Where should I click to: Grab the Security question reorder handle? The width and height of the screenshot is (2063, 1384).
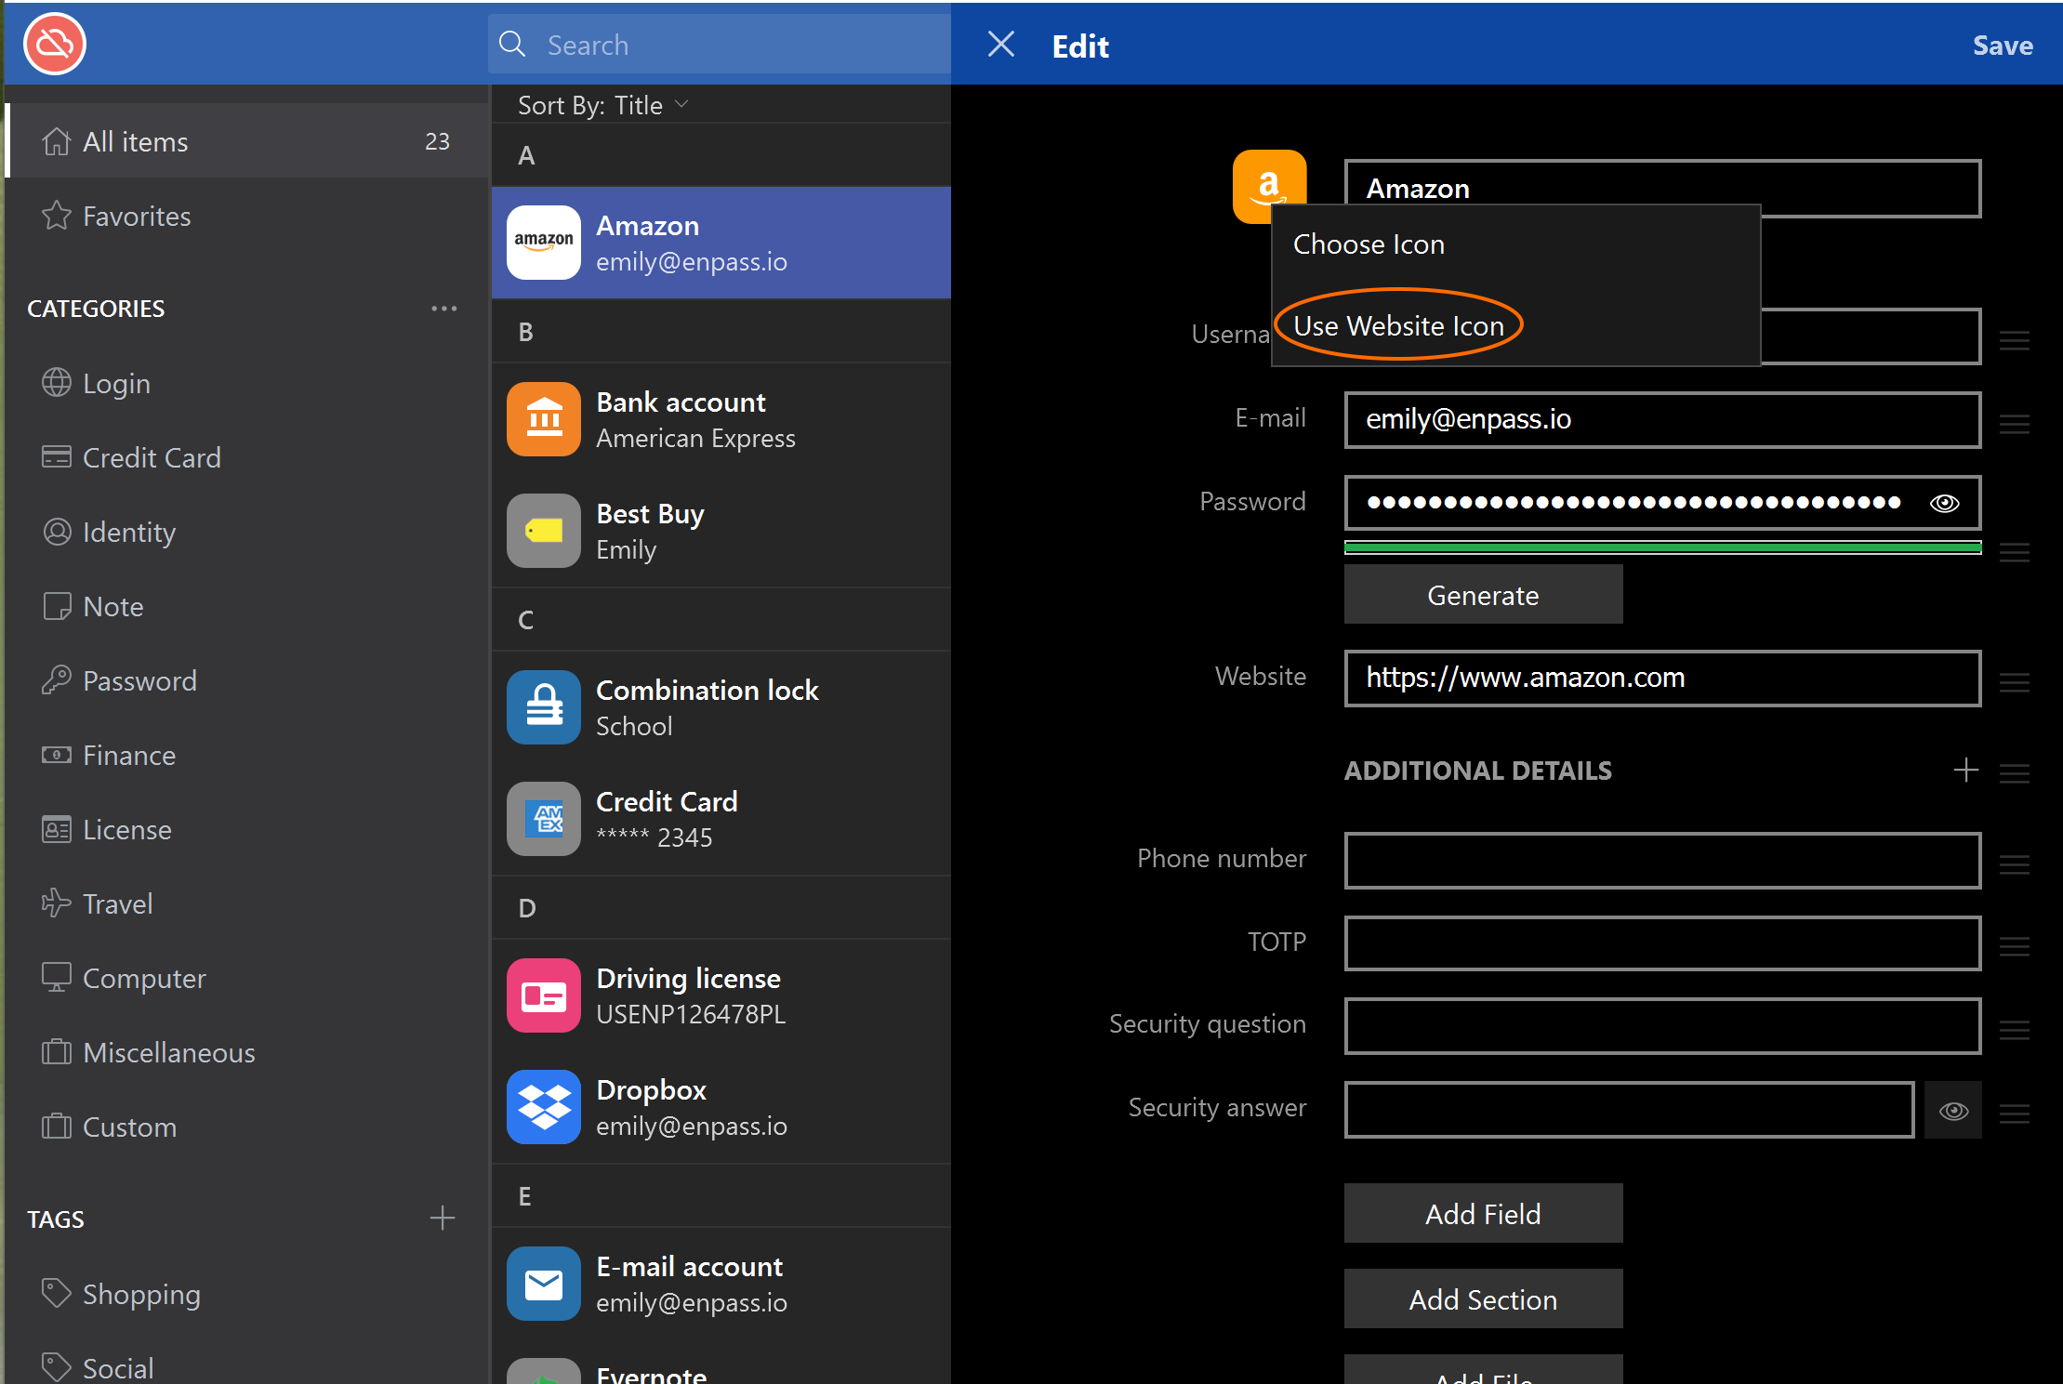click(2014, 1030)
